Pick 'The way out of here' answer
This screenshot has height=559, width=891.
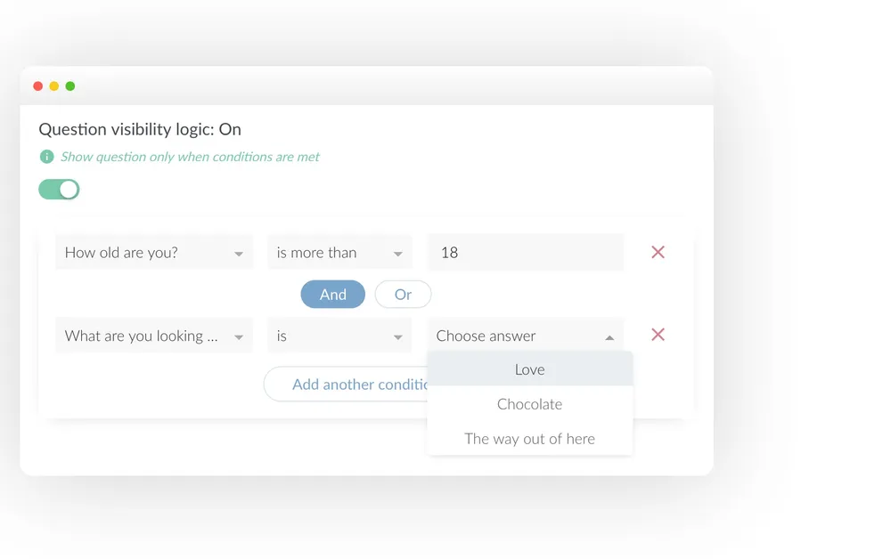click(x=529, y=439)
